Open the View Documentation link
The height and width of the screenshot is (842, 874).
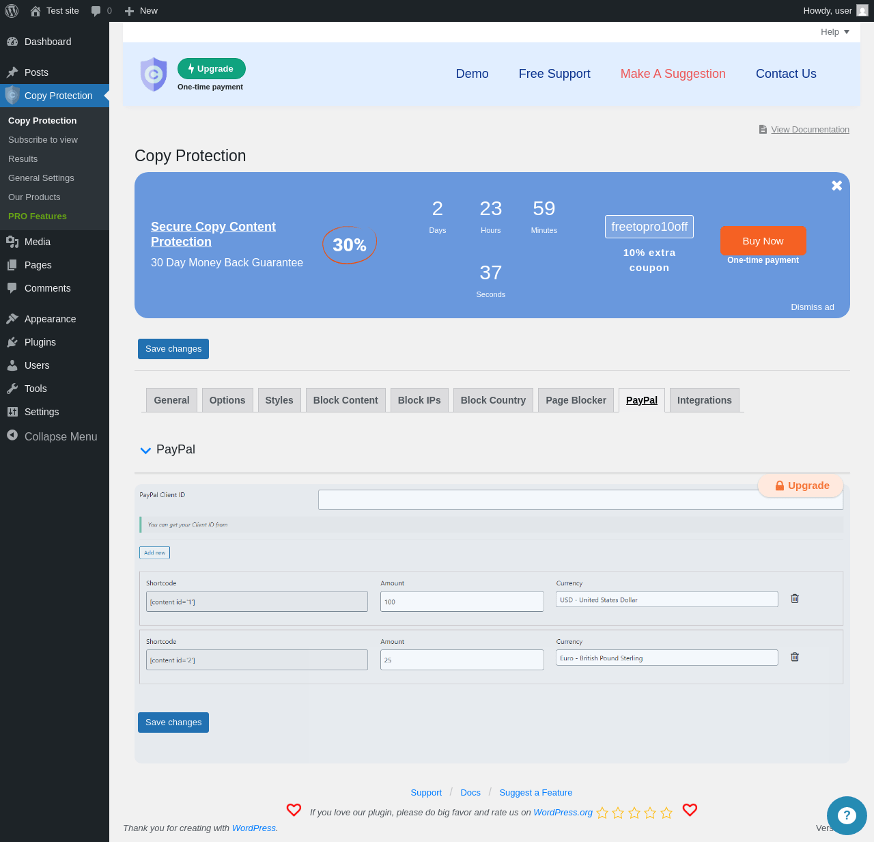click(x=810, y=130)
